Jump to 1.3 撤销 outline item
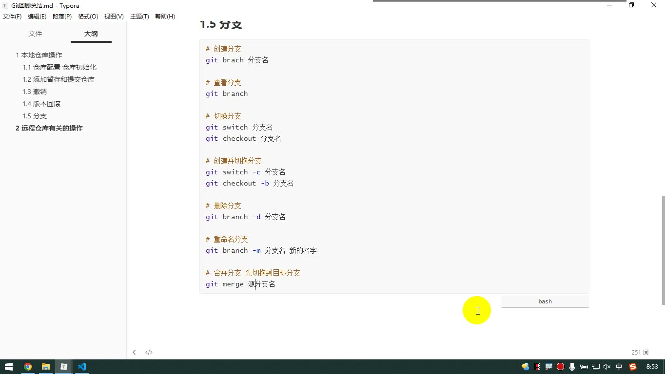 point(35,92)
